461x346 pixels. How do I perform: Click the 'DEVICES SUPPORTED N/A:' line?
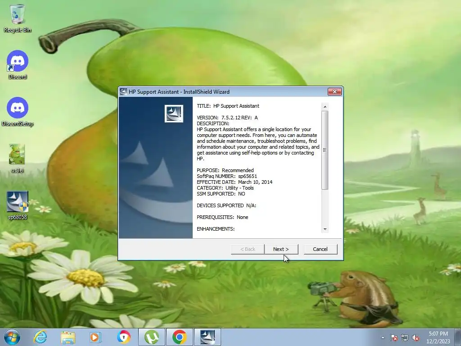(226, 205)
